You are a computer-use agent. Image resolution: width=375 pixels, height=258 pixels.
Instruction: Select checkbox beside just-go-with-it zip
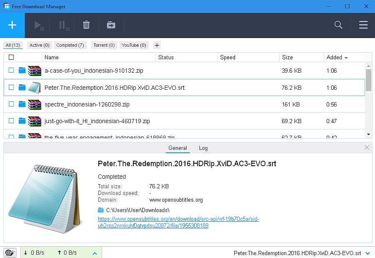(x=11, y=121)
